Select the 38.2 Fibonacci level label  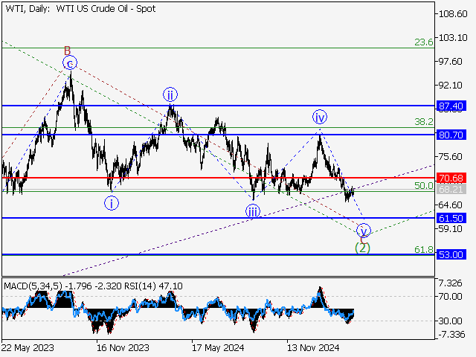pyautogui.click(x=424, y=121)
